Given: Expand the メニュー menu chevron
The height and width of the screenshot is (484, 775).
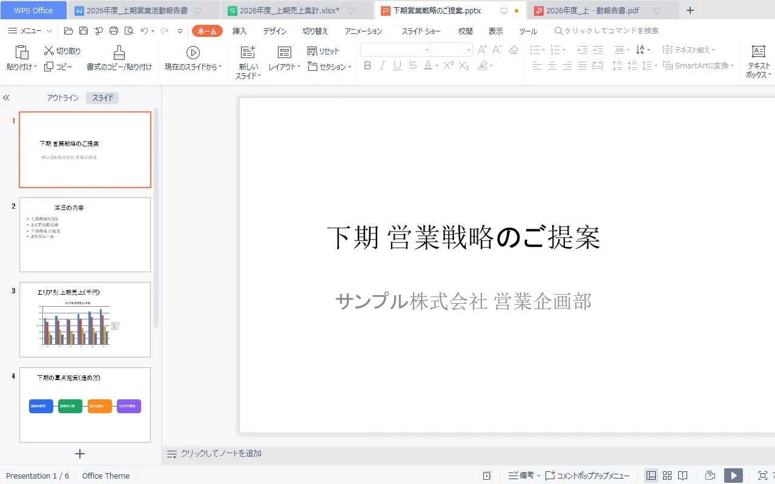Looking at the screenshot, I should [x=50, y=31].
